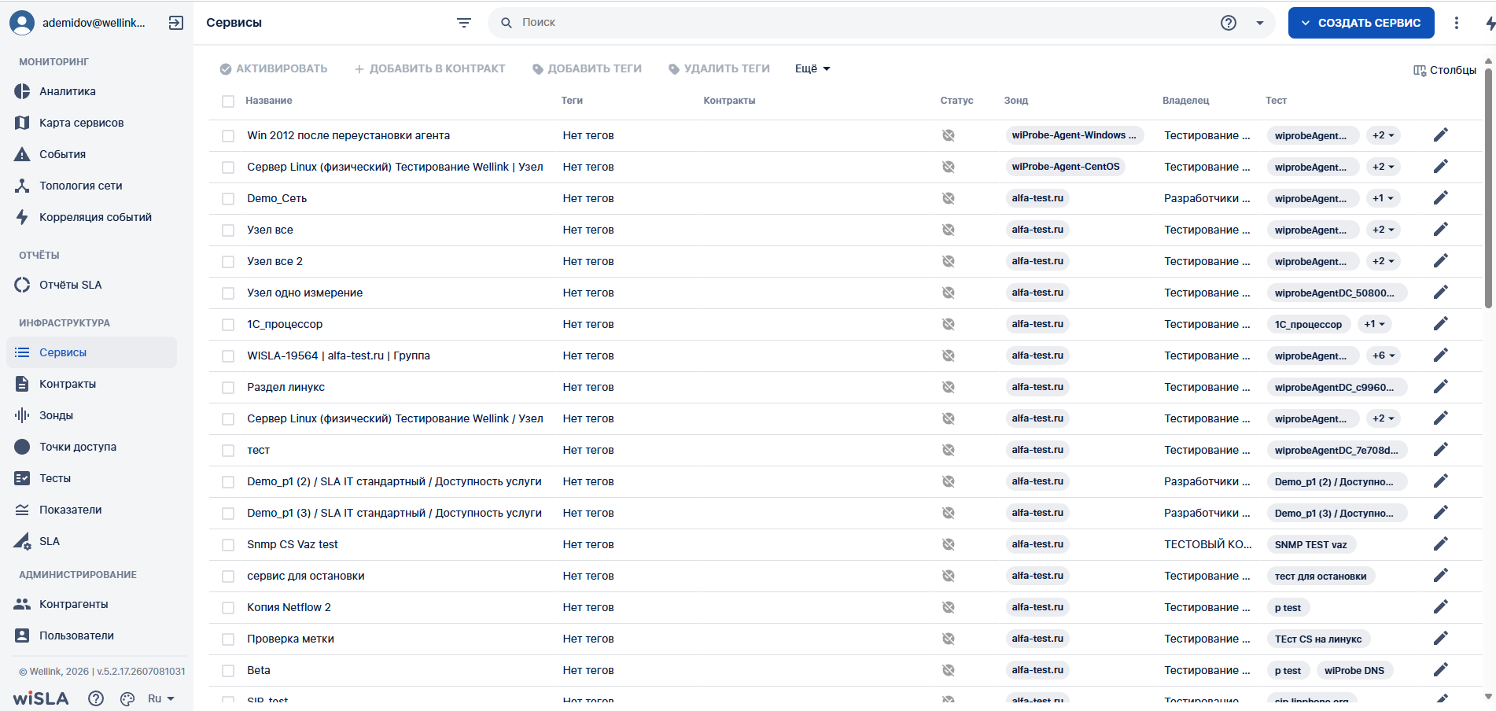Open the Ru language dropdown
The image size is (1496, 711).
161,698
